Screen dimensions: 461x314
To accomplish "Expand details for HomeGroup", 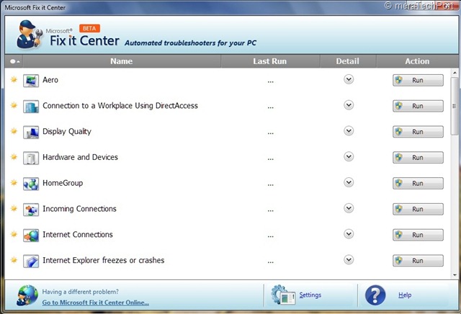I will [x=349, y=182].
